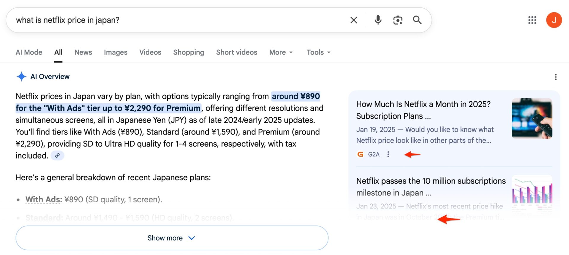Screen dimensions: 569x255
Task: Click the faded "Standard:" list item
Action: 130,218
